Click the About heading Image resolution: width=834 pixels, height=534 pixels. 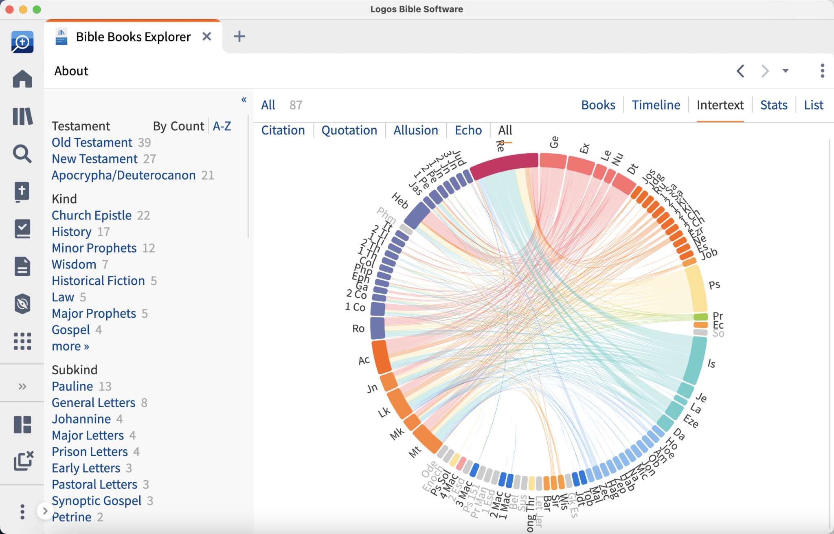click(71, 71)
